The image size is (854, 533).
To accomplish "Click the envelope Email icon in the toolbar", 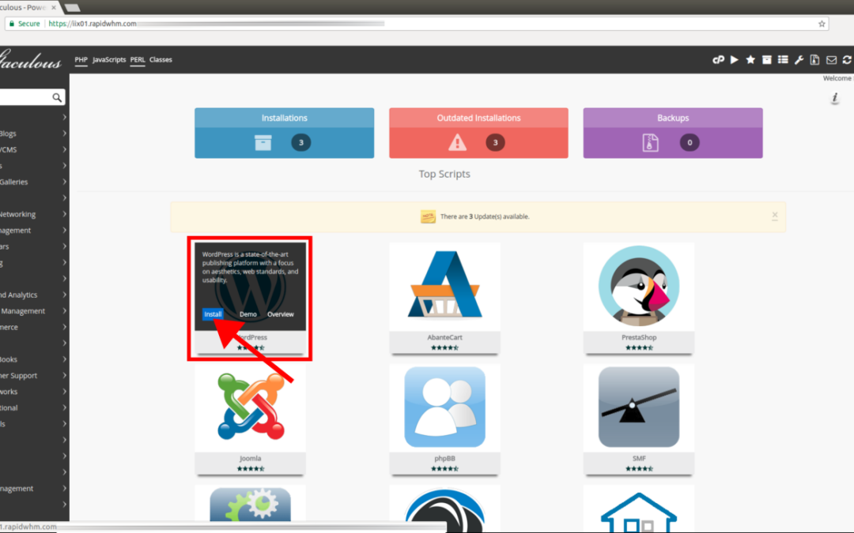I will (831, 59).
